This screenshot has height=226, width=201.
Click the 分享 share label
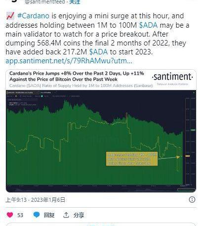point(79,215)
